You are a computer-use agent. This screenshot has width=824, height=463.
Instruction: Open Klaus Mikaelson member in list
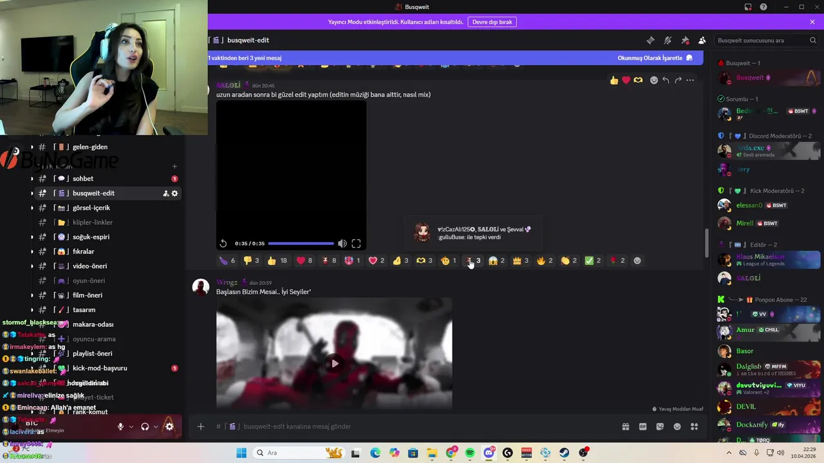(x=767, y=260)
